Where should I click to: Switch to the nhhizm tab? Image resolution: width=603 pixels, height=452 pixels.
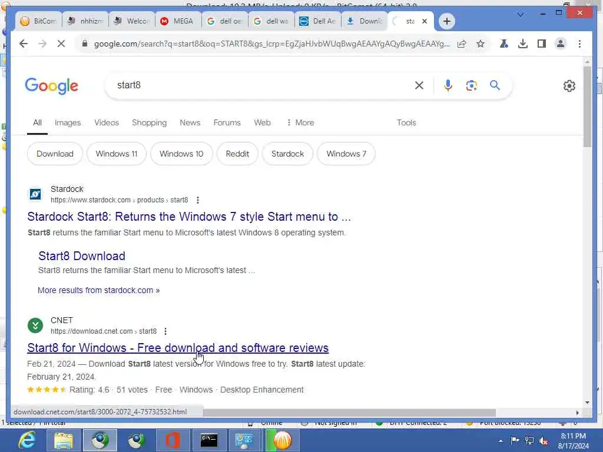tap(85, 21)
